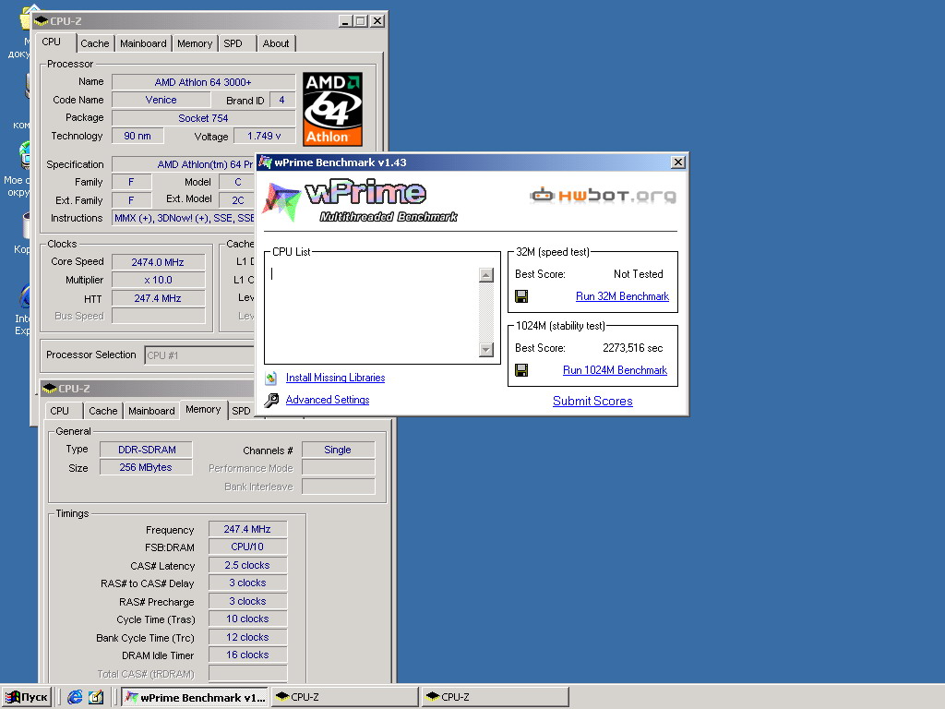
Task: Click the CPU List scroll down arrow
Action: coord(485,350)
